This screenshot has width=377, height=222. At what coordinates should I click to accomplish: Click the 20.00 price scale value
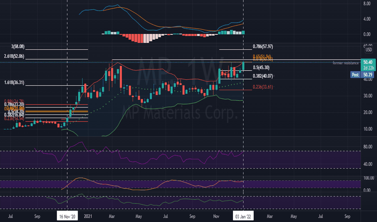click(x=368, y=112)
